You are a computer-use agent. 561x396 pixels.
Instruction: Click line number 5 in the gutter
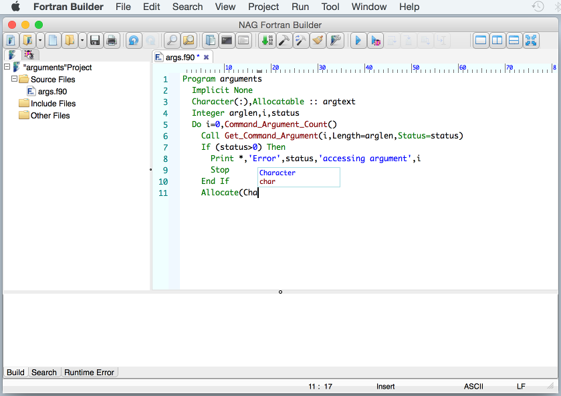tap(165, 124)
